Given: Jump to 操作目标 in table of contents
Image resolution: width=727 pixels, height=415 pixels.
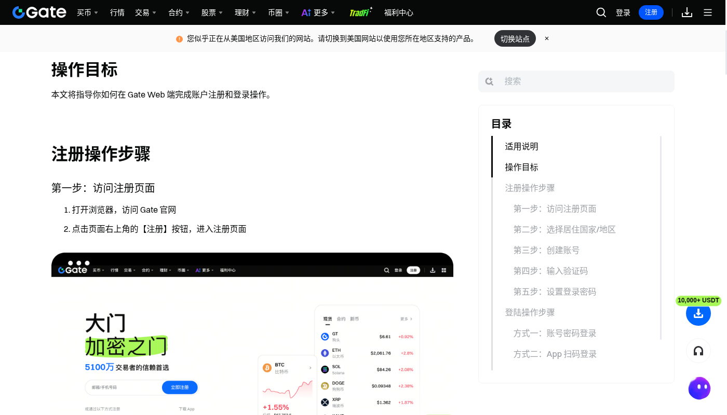Looking at the screenshot, I should pyautogui.click(x=521, y=167).
